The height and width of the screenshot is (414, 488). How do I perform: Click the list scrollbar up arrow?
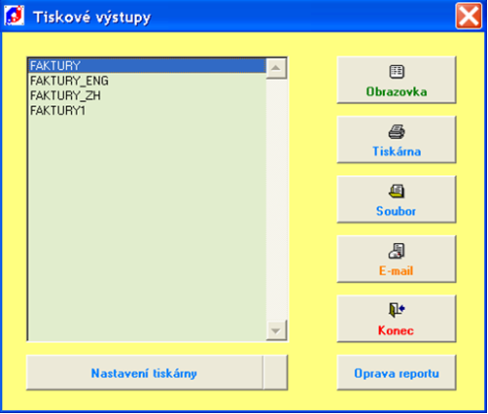276,68
